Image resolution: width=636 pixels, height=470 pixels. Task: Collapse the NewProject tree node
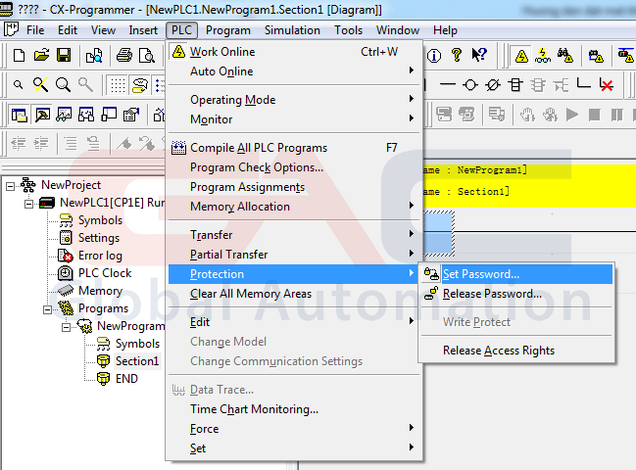pos(10,186)
